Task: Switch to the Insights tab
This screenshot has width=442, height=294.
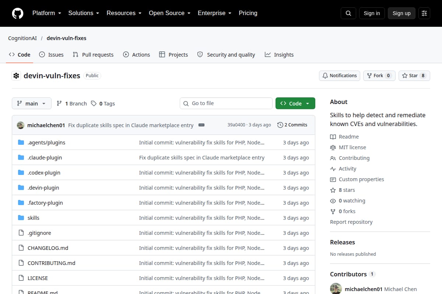Action: click(x=279, y=55)
